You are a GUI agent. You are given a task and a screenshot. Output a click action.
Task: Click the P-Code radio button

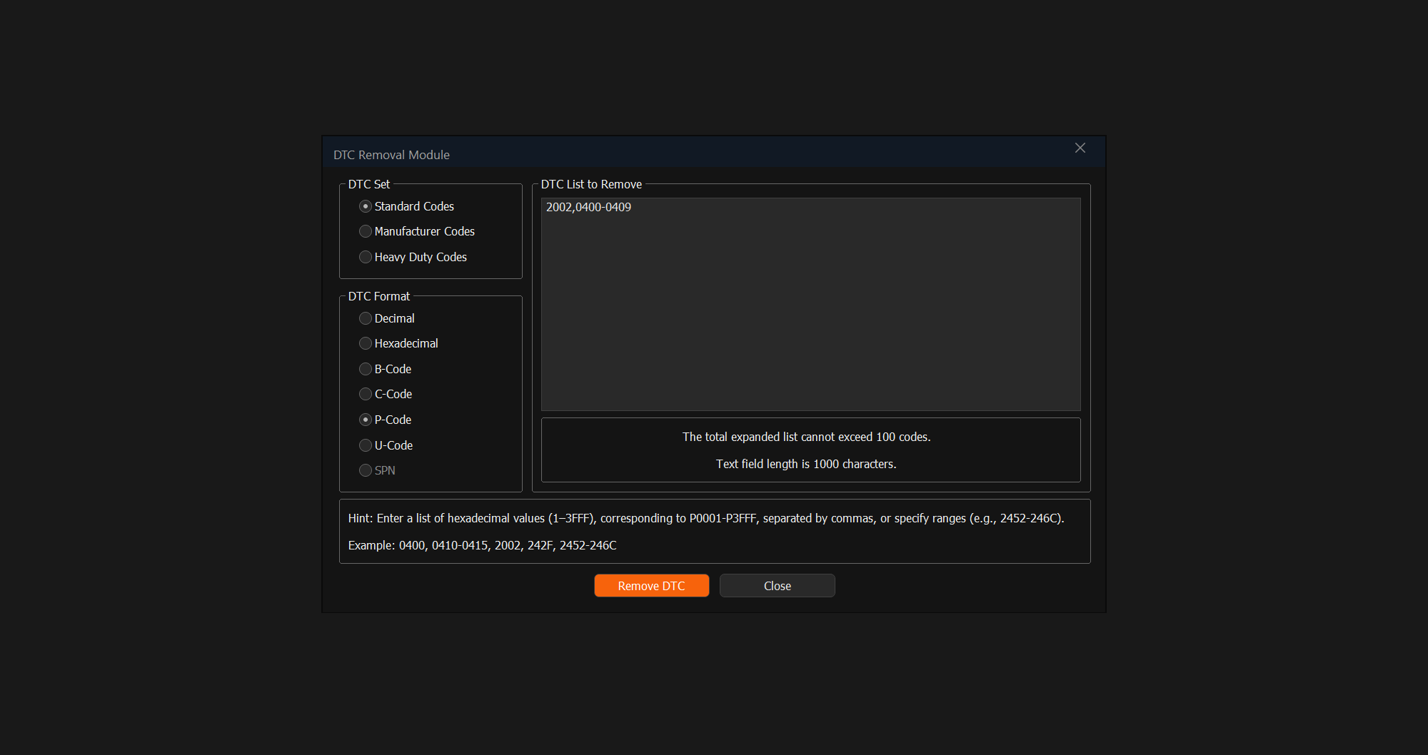coord(366,420)
